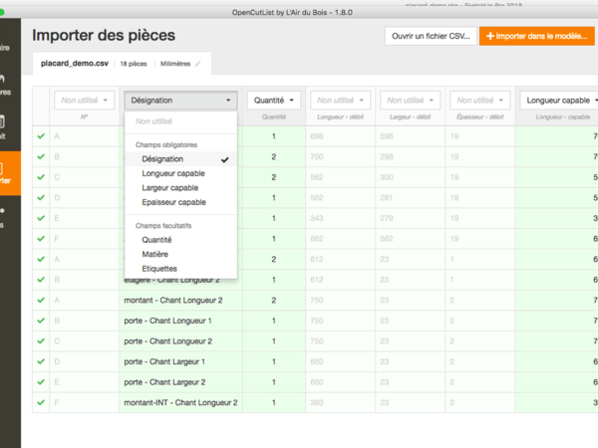Click the 393 longueur débit cell
598x448 pixels.
coord(340,402)
